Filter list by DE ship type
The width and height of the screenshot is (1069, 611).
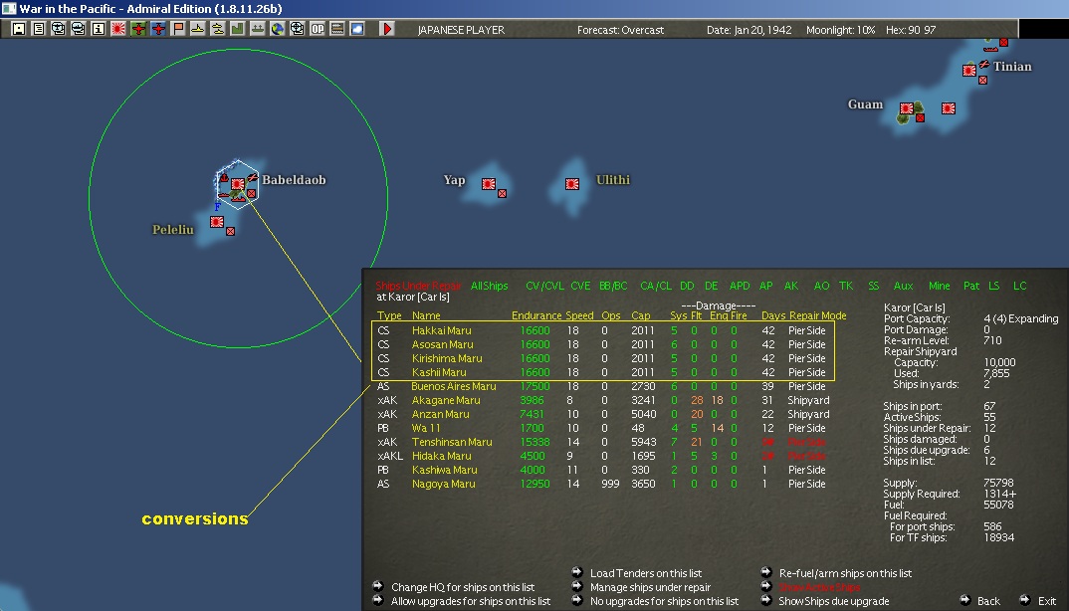(x=711, y=286)
